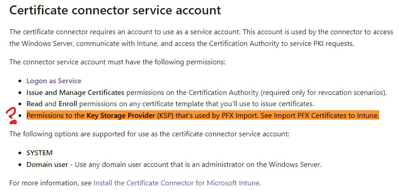Click the "For more information, see" text
Image resolution: width=399 pixels, height=193 pixels.
coord(50,183)
